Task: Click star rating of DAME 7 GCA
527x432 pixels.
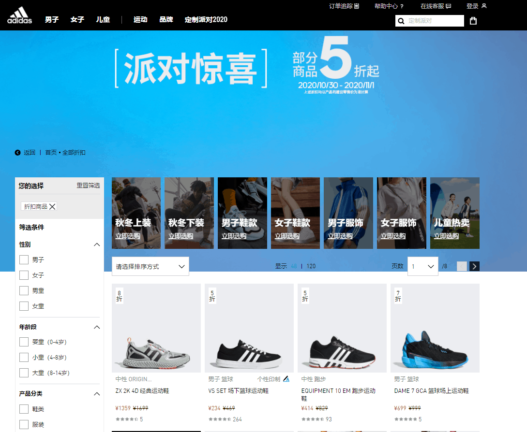Action: (406, 419)
